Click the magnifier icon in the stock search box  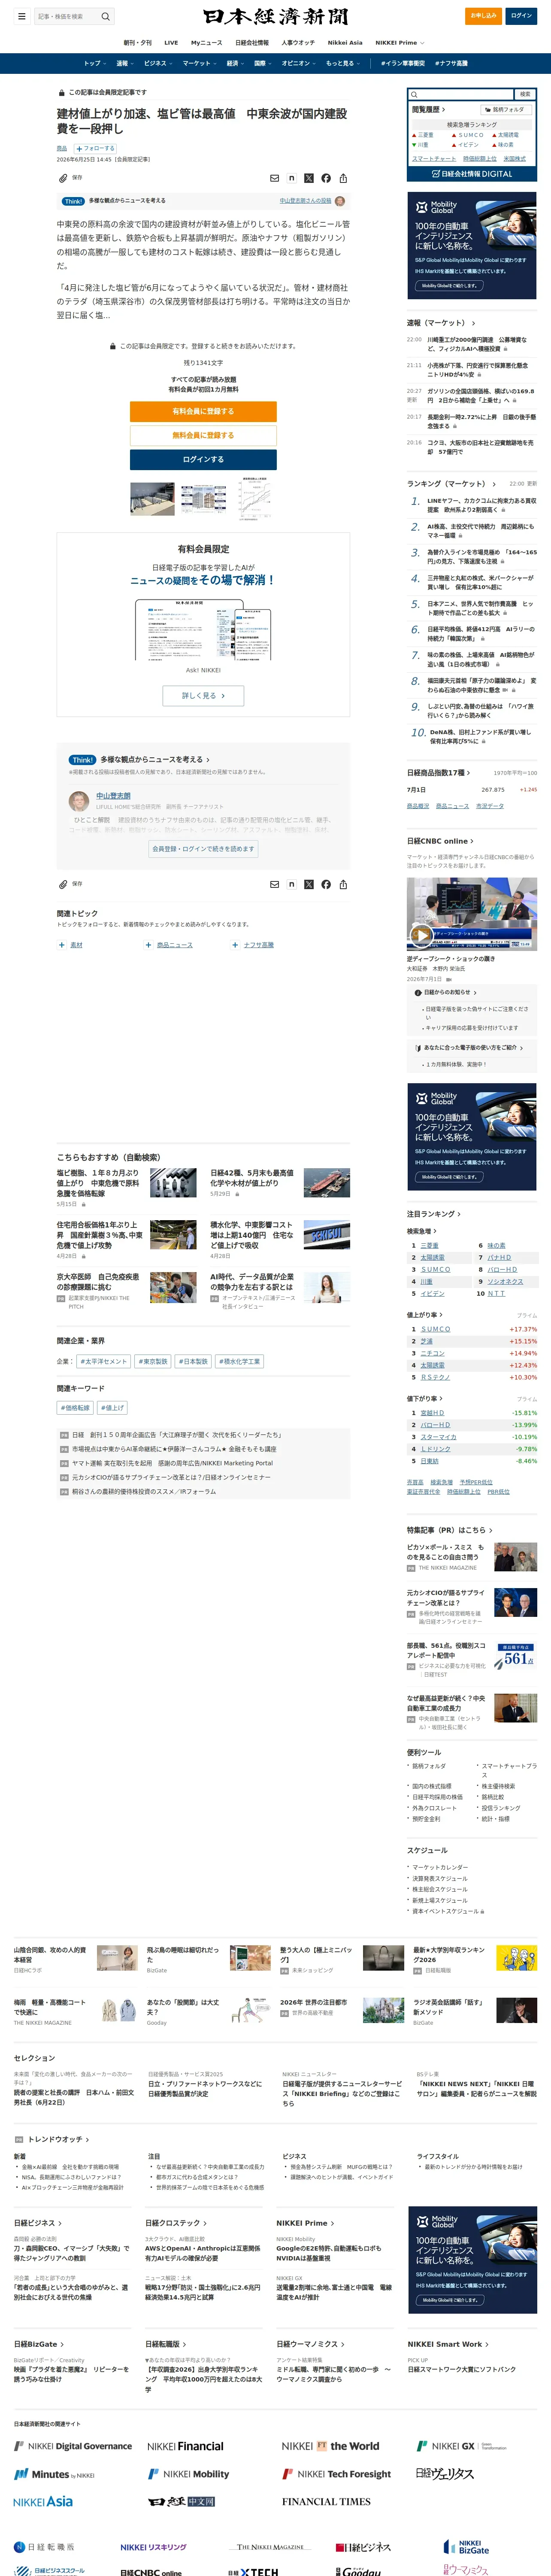coord(415,94)
